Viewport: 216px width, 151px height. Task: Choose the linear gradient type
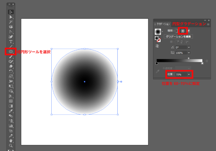177,31
